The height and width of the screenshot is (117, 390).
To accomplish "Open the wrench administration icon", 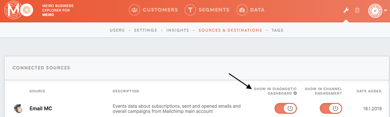I will point(346,10).
